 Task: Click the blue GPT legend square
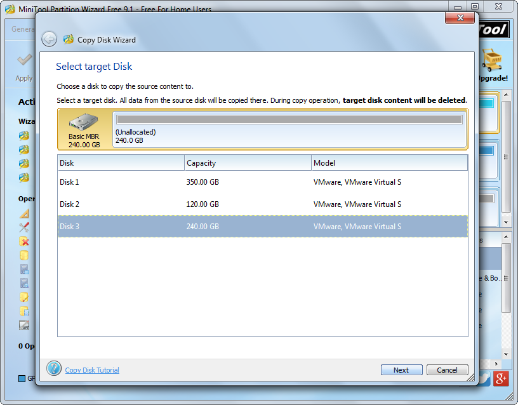[x=22, y=378]
